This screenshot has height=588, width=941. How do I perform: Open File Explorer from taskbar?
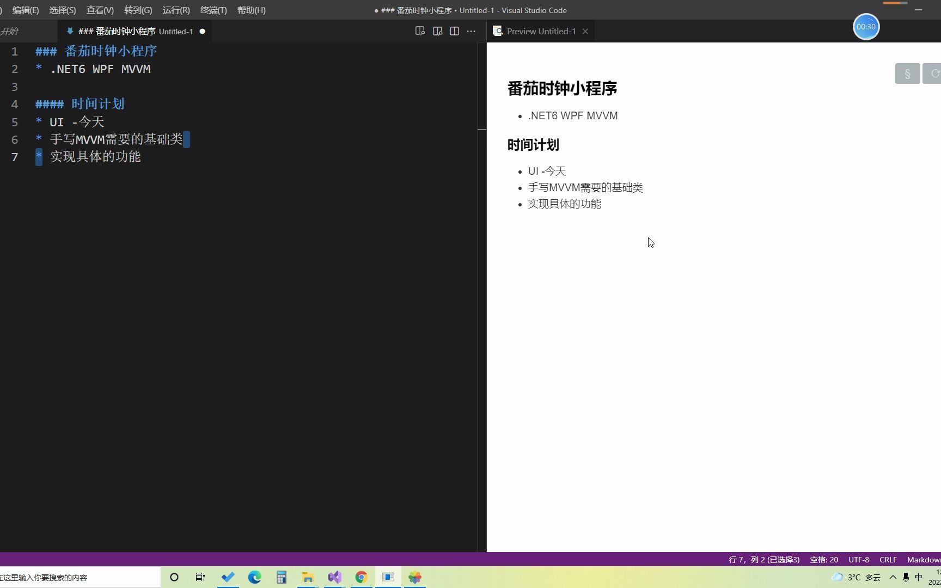(308, 577)
